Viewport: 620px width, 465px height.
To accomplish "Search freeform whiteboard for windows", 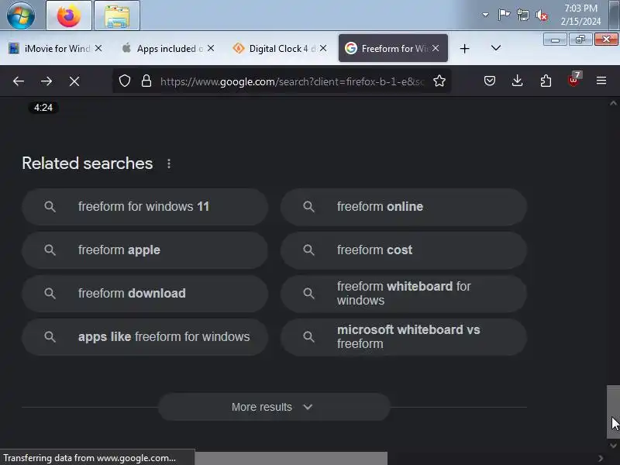I will 403,294.
